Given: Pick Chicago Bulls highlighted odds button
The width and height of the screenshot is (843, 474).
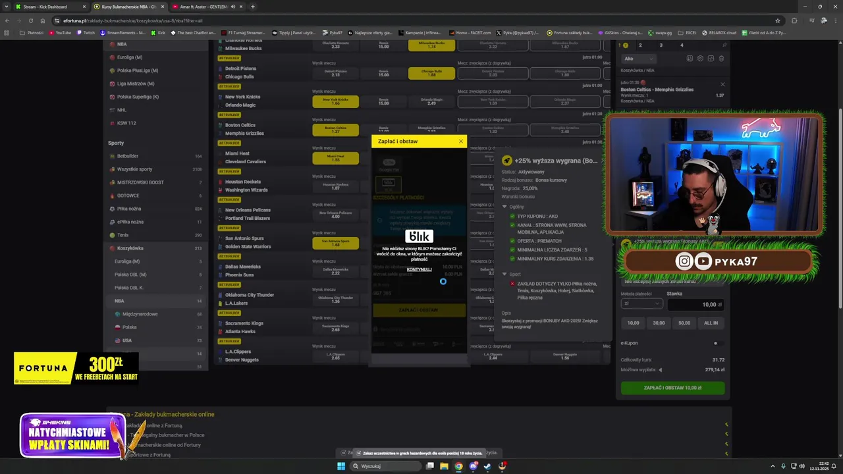Looking at the screenshot, I should (431, 74).
